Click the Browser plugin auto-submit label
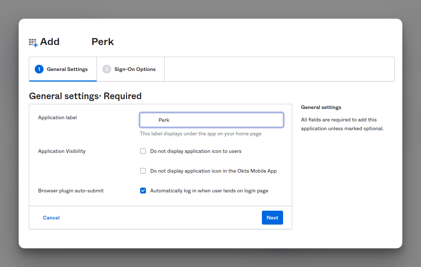Image resolution: width=421 pixels, height=267 pixels. [71, 191]
